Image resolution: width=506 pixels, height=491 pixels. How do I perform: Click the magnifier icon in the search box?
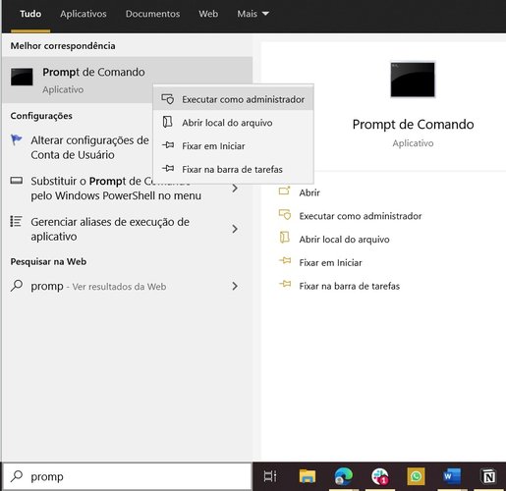[x=17, y=476]
